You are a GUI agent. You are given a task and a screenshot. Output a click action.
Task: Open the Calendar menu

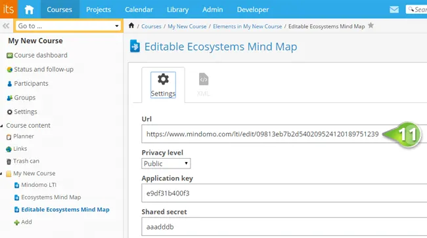[x=139, y=10]
